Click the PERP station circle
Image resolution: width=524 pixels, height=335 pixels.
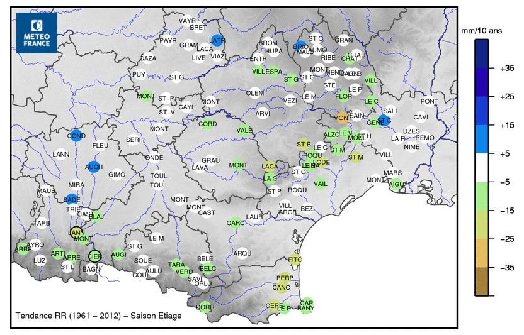point(285,278)
